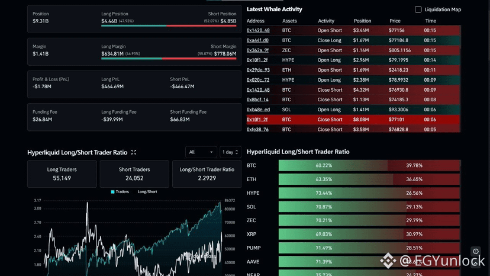Toggle the Long/Short legend series
This screenshot has width=490, height=276.
[147, 192]
